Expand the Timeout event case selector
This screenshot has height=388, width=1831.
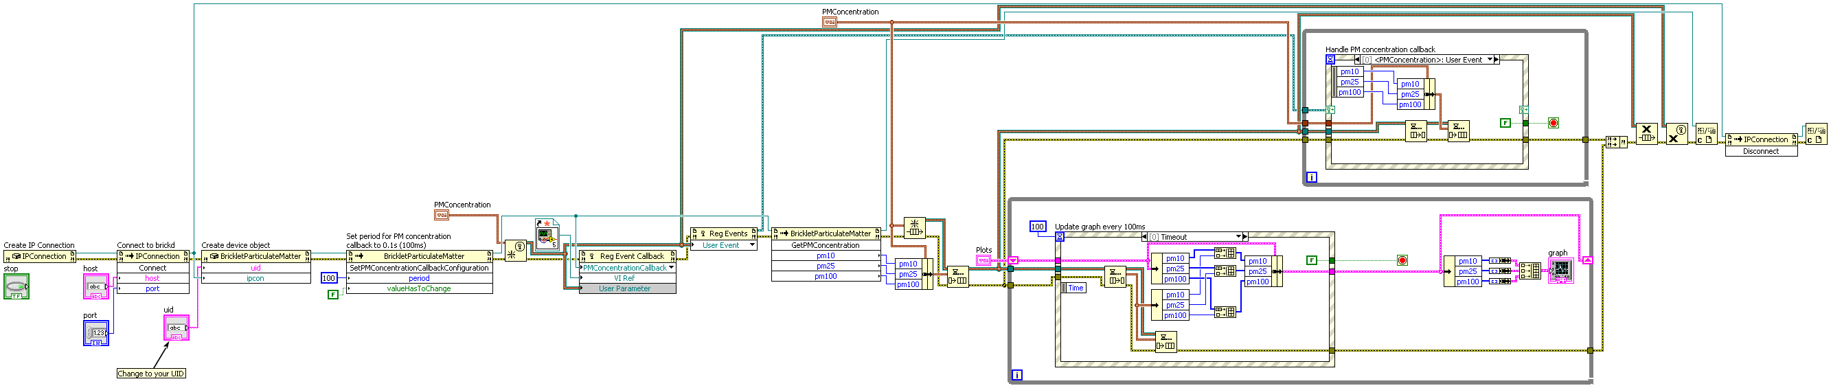tap(1238, 237)
